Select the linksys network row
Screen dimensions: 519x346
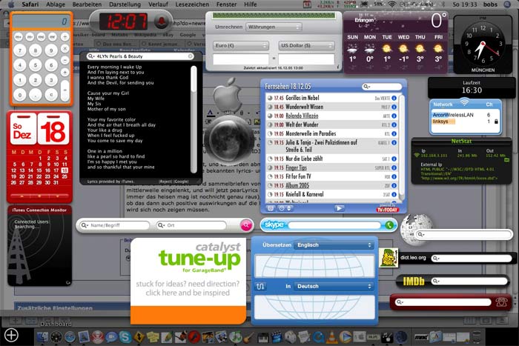point(466,122)
